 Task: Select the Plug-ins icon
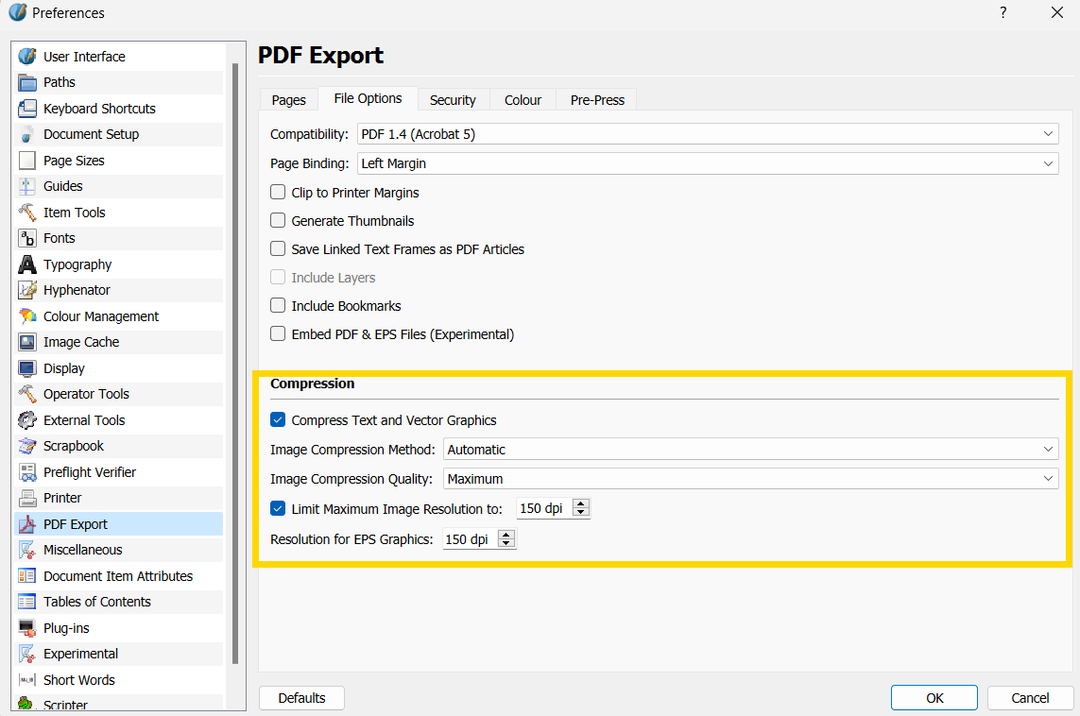27,628
